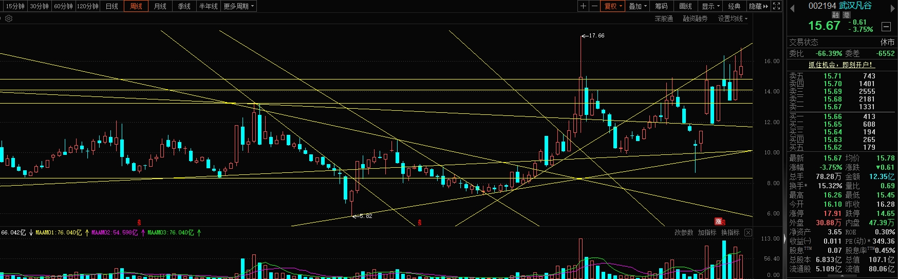Switch to the 30分钟 period tab
This screenshot has width=898, height=279.
tap(39, 6)
